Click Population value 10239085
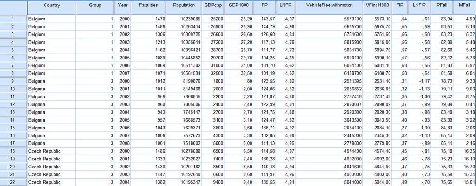Viewport: 476px width, 186px height. (x=185, y=19)
